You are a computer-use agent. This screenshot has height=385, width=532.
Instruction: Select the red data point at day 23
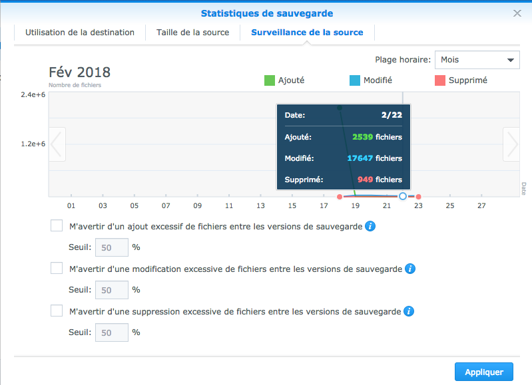pos(418,197)
